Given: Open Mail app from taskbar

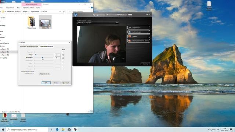Looking at the screenshot, I should (x=69, y=129).
